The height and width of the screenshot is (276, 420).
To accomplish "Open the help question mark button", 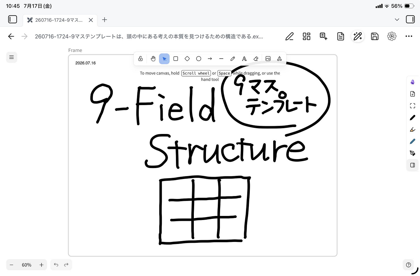I will pos(408,265).
